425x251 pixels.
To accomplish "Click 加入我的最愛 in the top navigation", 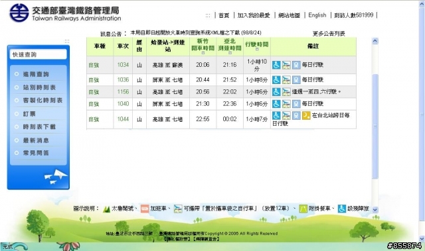I will pos(254,15).
